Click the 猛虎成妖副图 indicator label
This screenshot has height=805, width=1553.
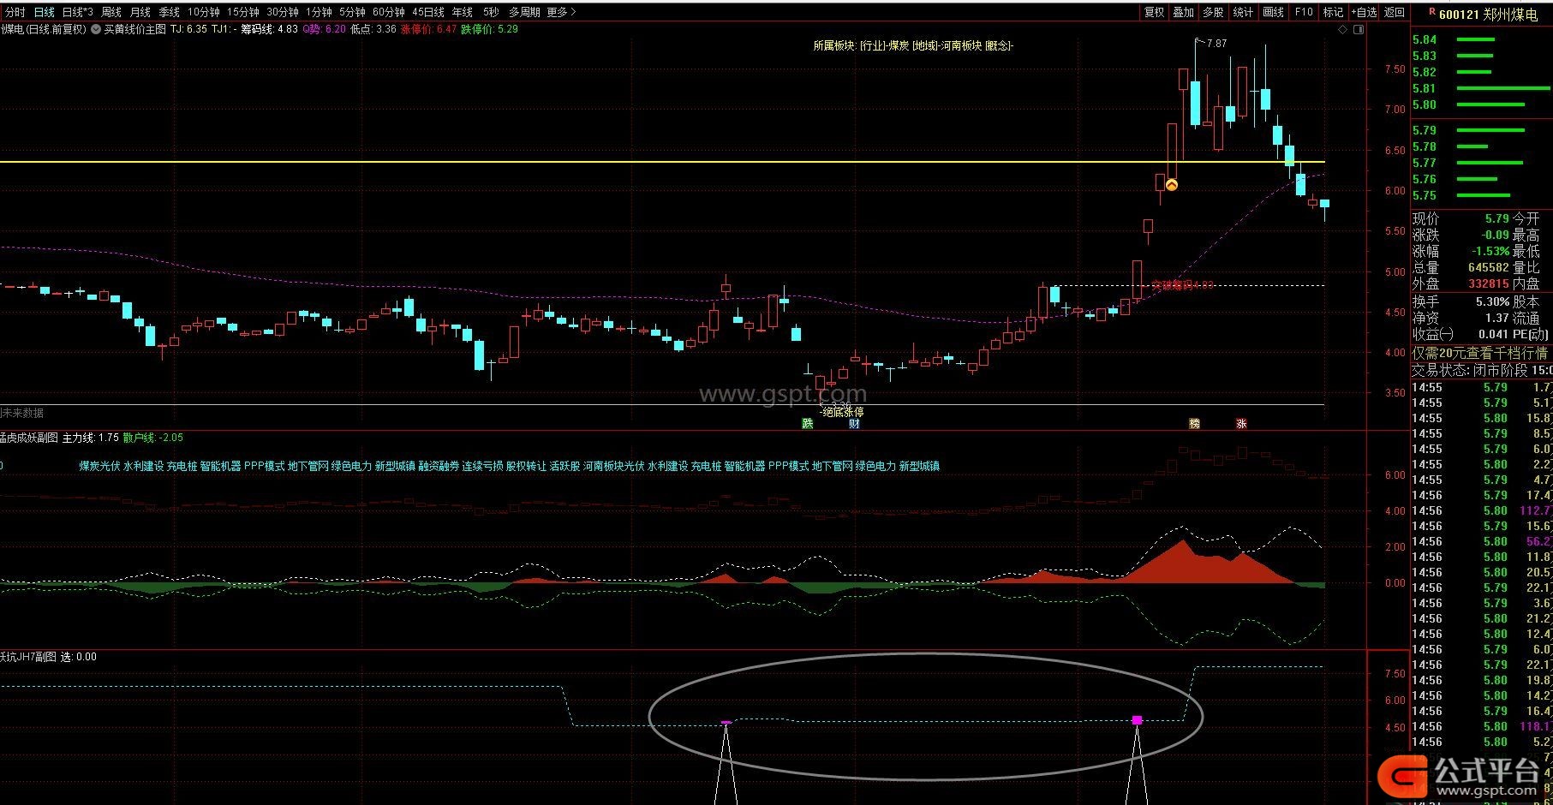point(29,438)
